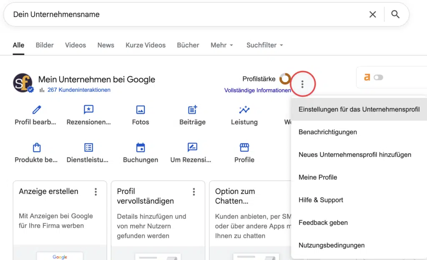This screenshot has height=260, width=427.
Task: Open the Beiträge post icon
Action: [193, 110]
